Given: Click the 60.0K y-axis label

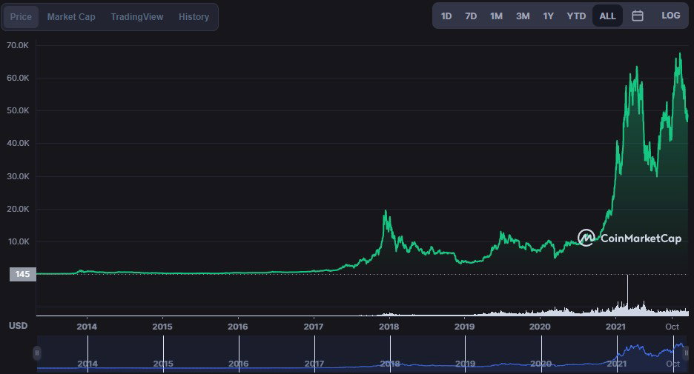Looking at the screenshot, I should point(18,78).
